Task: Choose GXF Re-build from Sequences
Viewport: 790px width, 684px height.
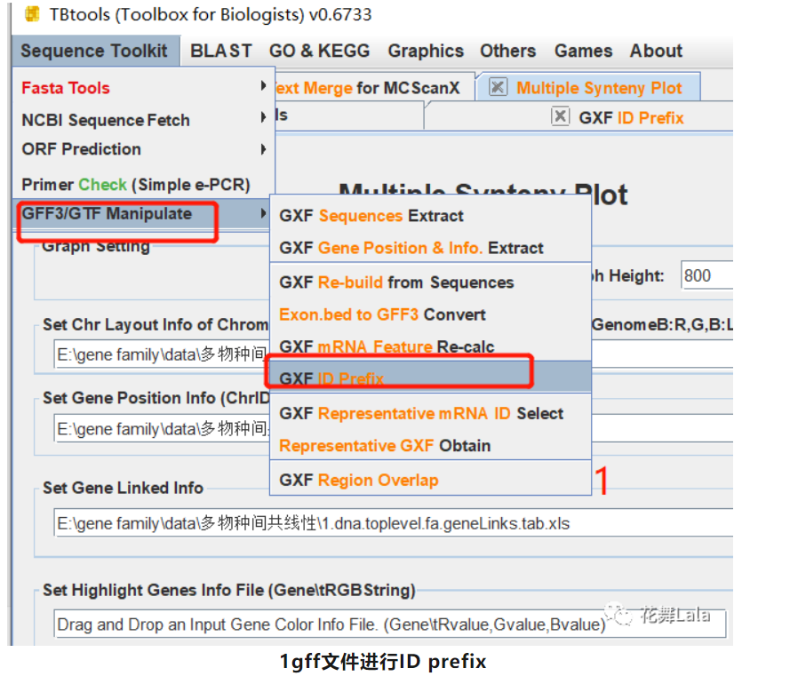Action: [430, 282]
